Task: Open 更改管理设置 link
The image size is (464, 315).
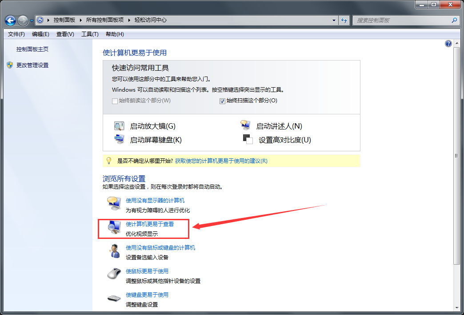Action: (x=32, y=65)
